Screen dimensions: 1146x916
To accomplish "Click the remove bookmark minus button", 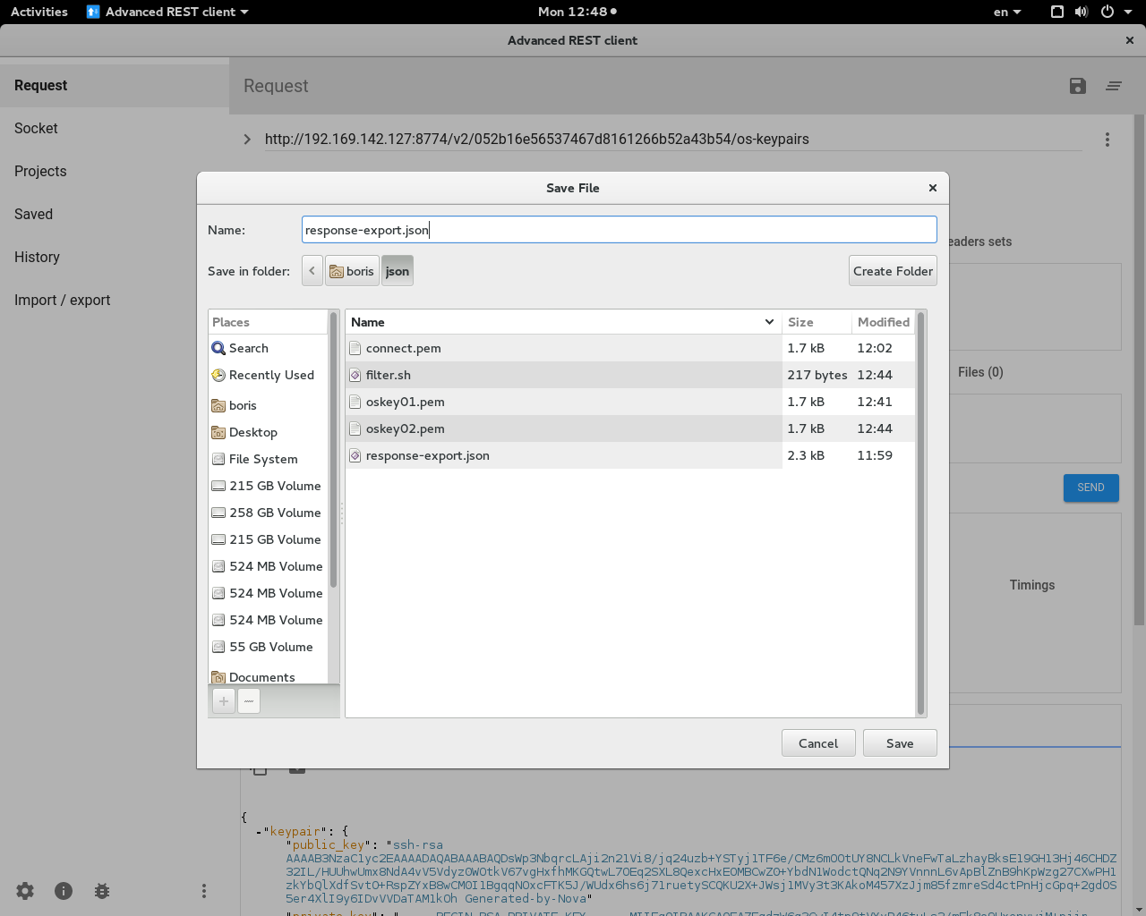I will [249, 700].
